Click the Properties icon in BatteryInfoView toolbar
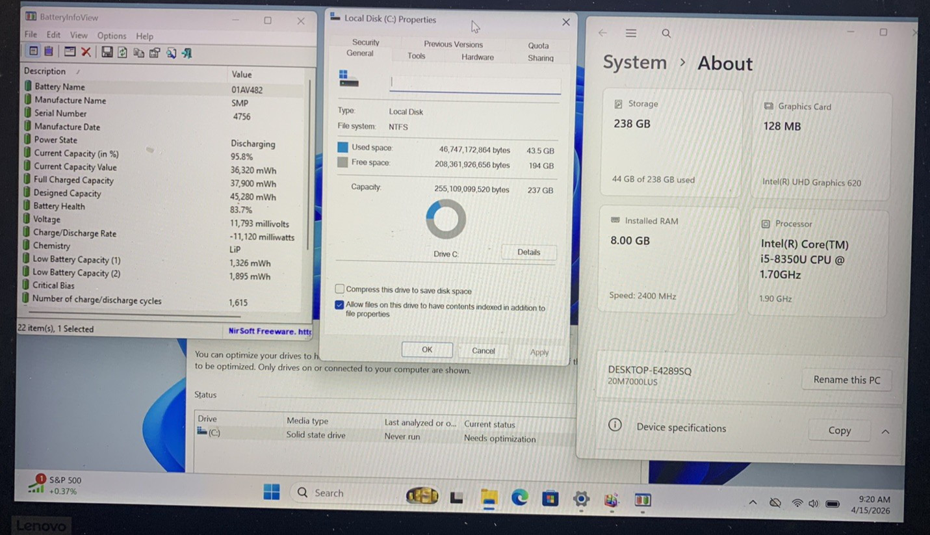Screen dimensions: 930x535 155,53
